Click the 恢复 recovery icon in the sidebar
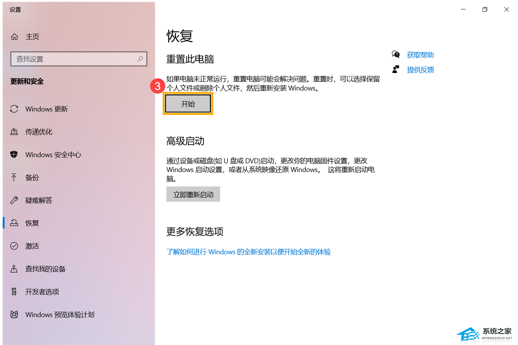 pyautogui.click(x=14, y=223)
